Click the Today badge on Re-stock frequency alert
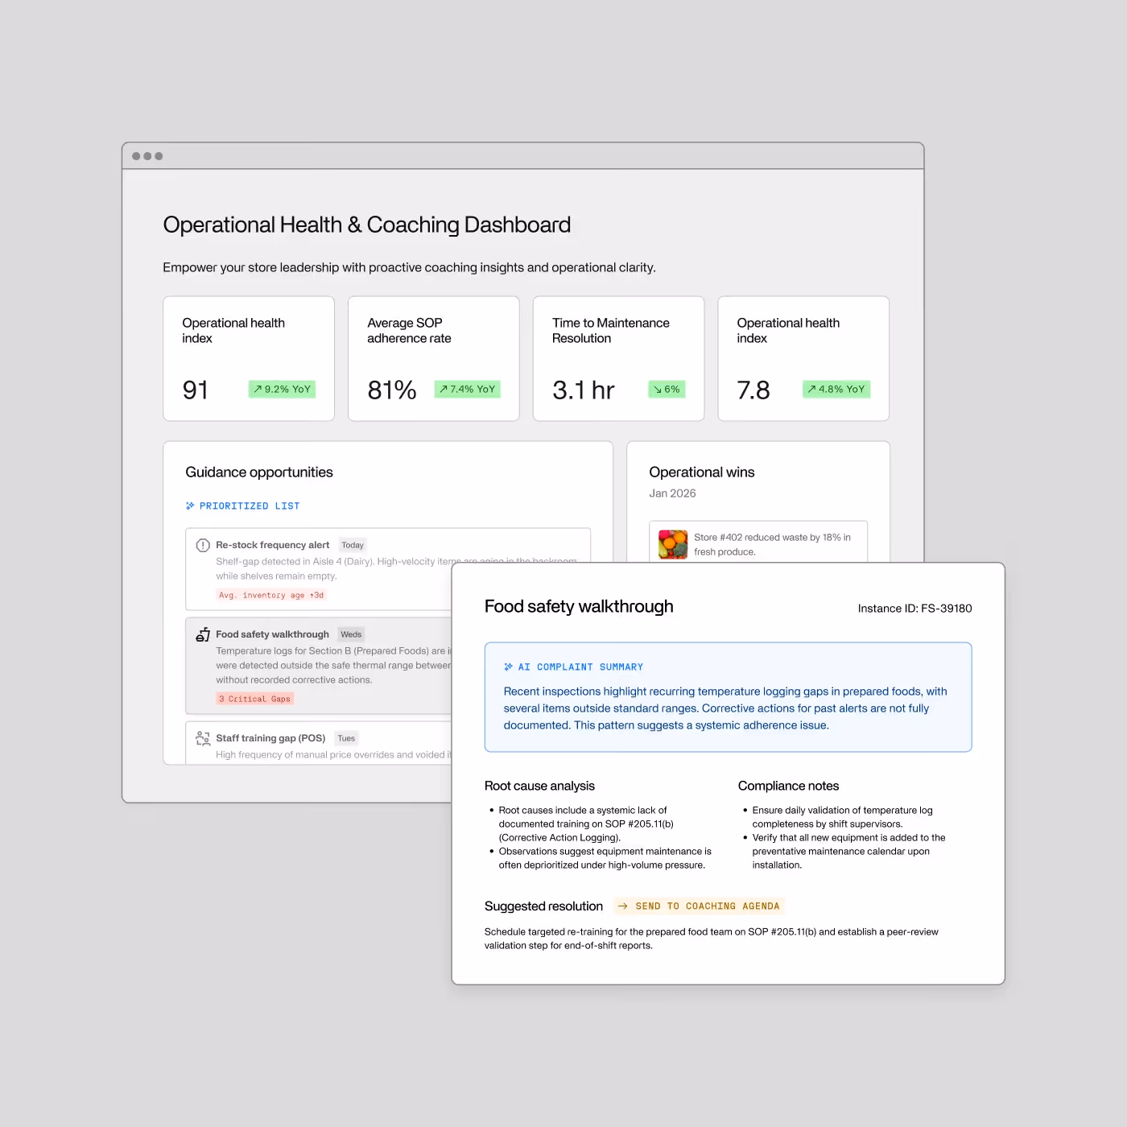This screenshot has width=1127, height=1127. tap(353, 544)
